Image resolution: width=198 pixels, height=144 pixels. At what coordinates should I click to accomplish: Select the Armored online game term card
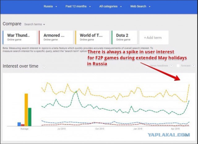56,37
